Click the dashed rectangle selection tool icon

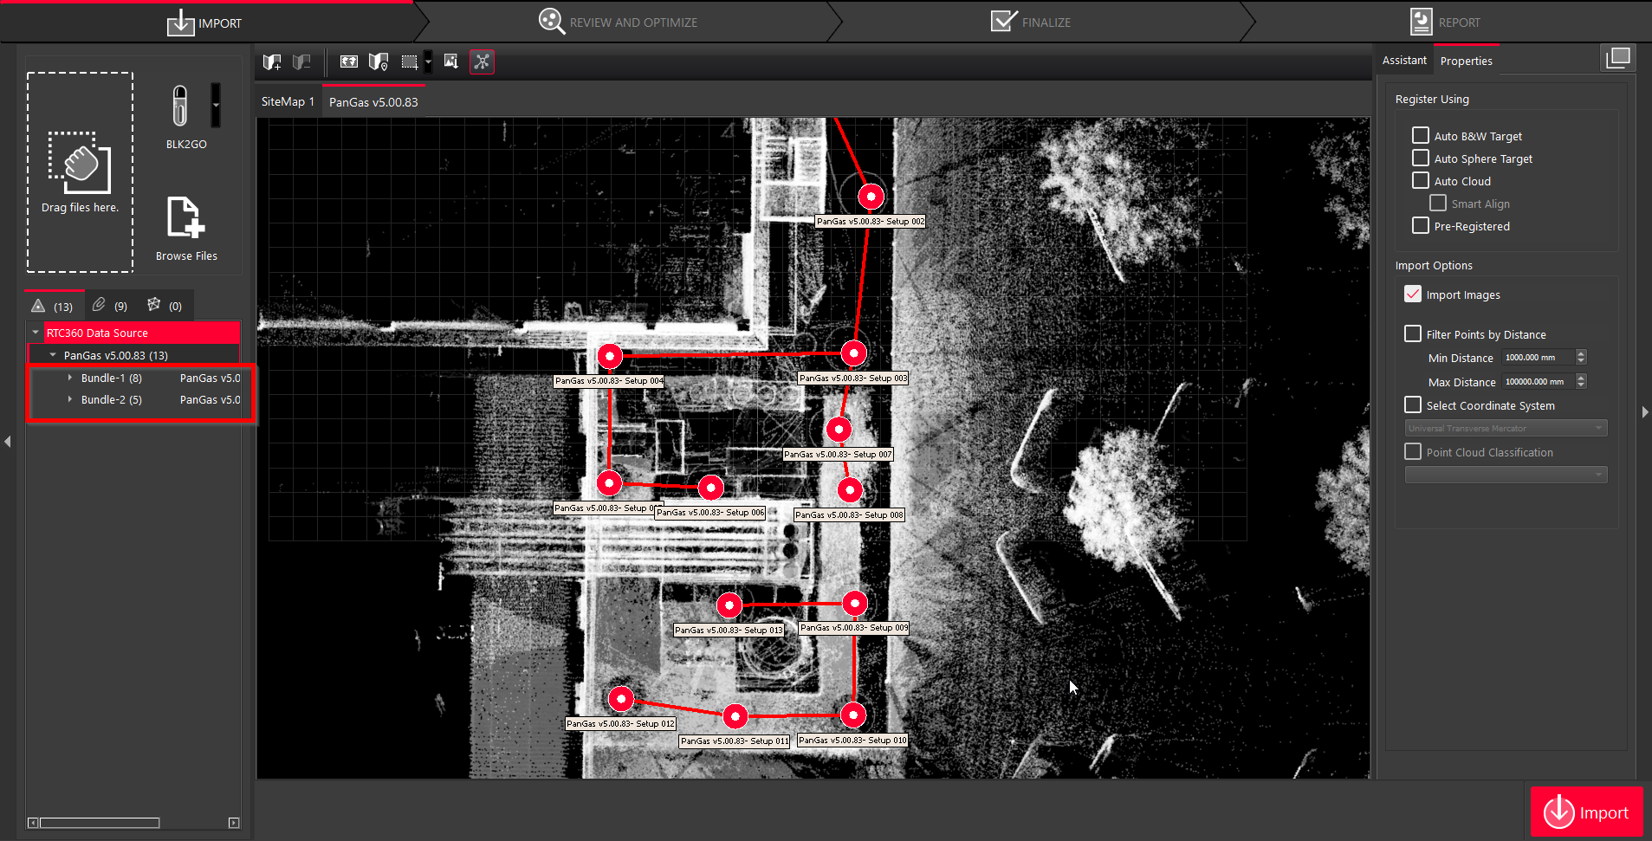point(409,61)
